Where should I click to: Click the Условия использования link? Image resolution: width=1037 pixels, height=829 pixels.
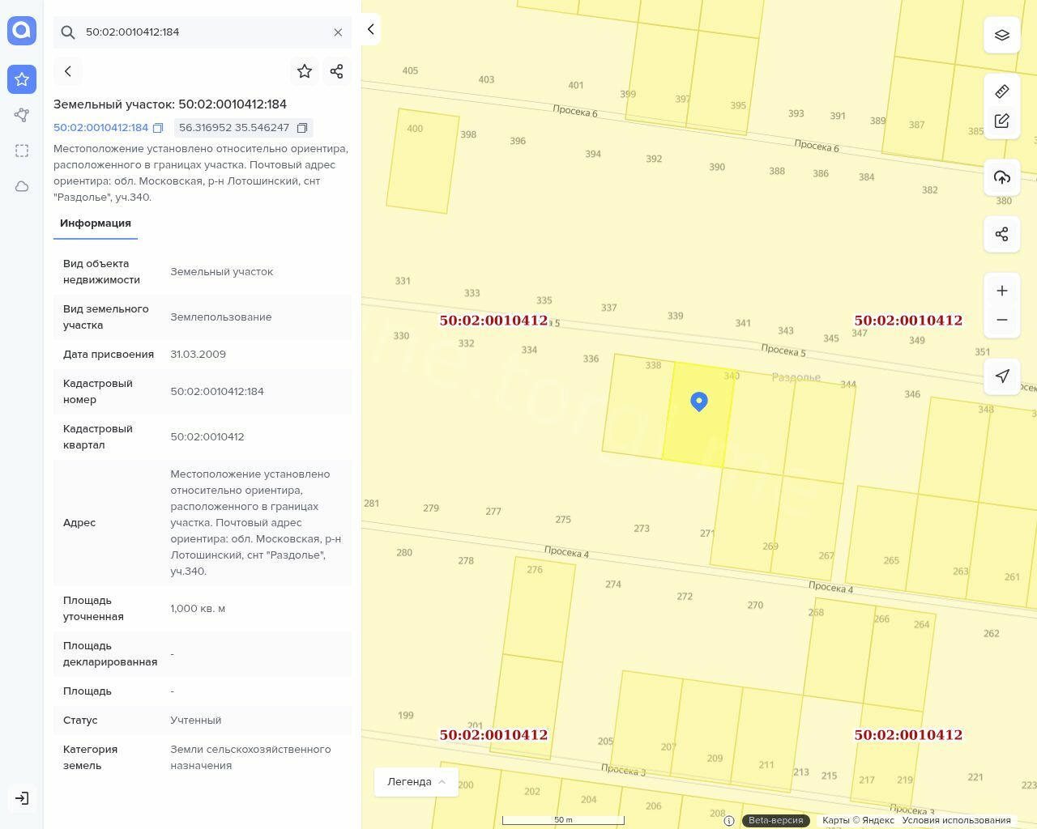pyautogui.click(x=956, y=820)
